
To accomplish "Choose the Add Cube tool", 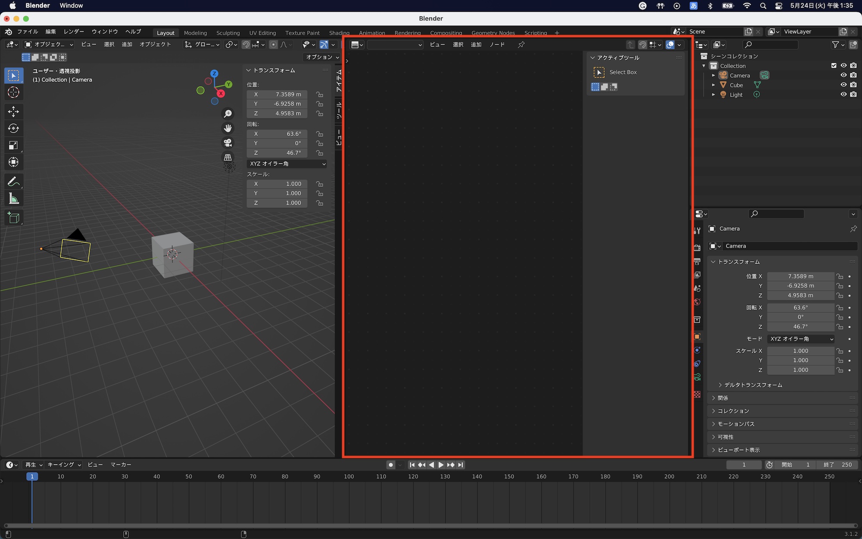I will coord(13,218).
